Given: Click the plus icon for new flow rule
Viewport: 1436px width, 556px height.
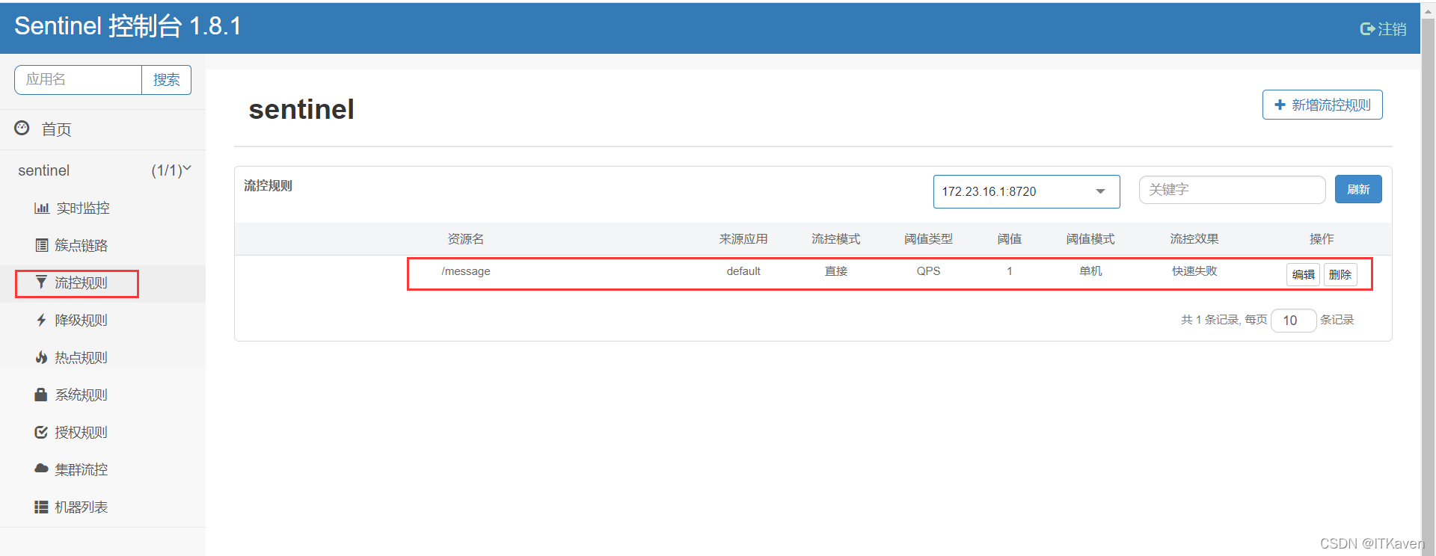Looking at the screenshot, I should (1280, 105).
